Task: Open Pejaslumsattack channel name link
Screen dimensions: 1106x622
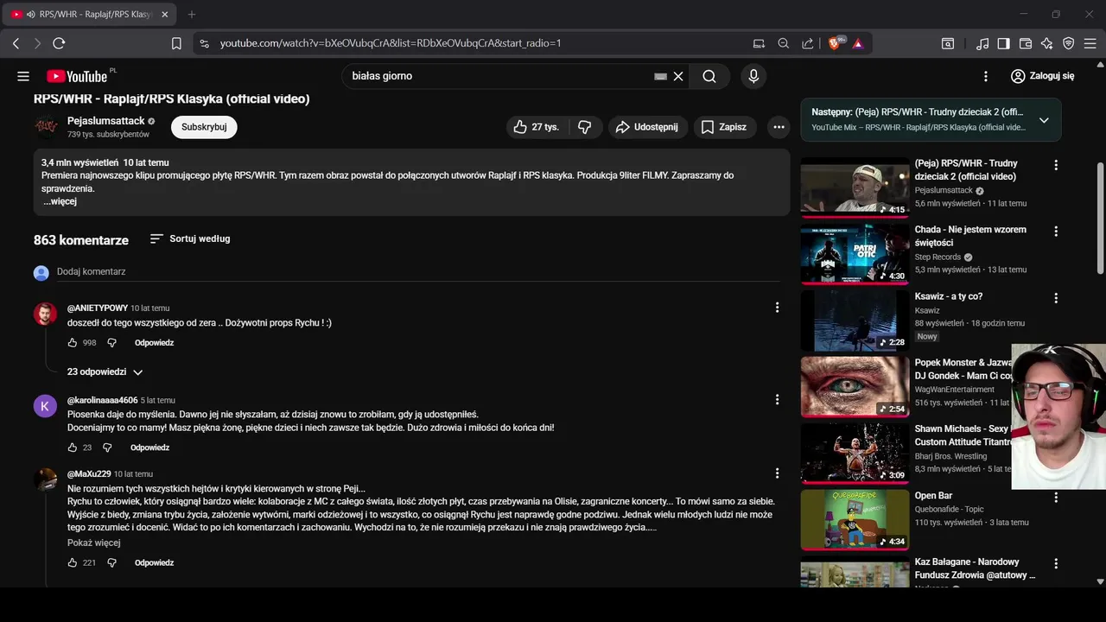Action: [x=106, y=121]
